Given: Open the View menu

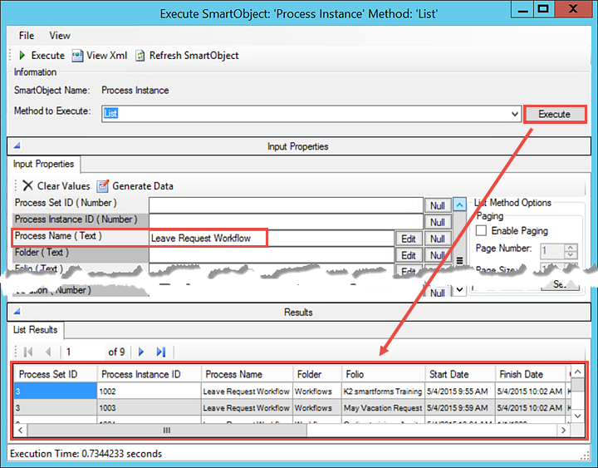Looking at the screenshot, I should point(60,36).
